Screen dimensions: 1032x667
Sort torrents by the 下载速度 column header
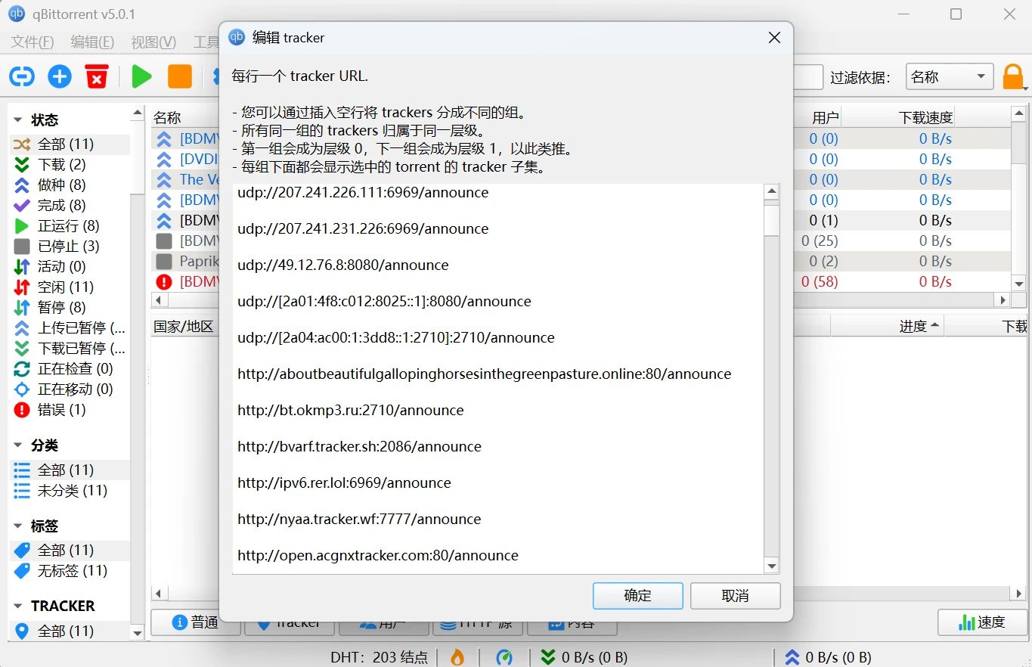point(925,117)
